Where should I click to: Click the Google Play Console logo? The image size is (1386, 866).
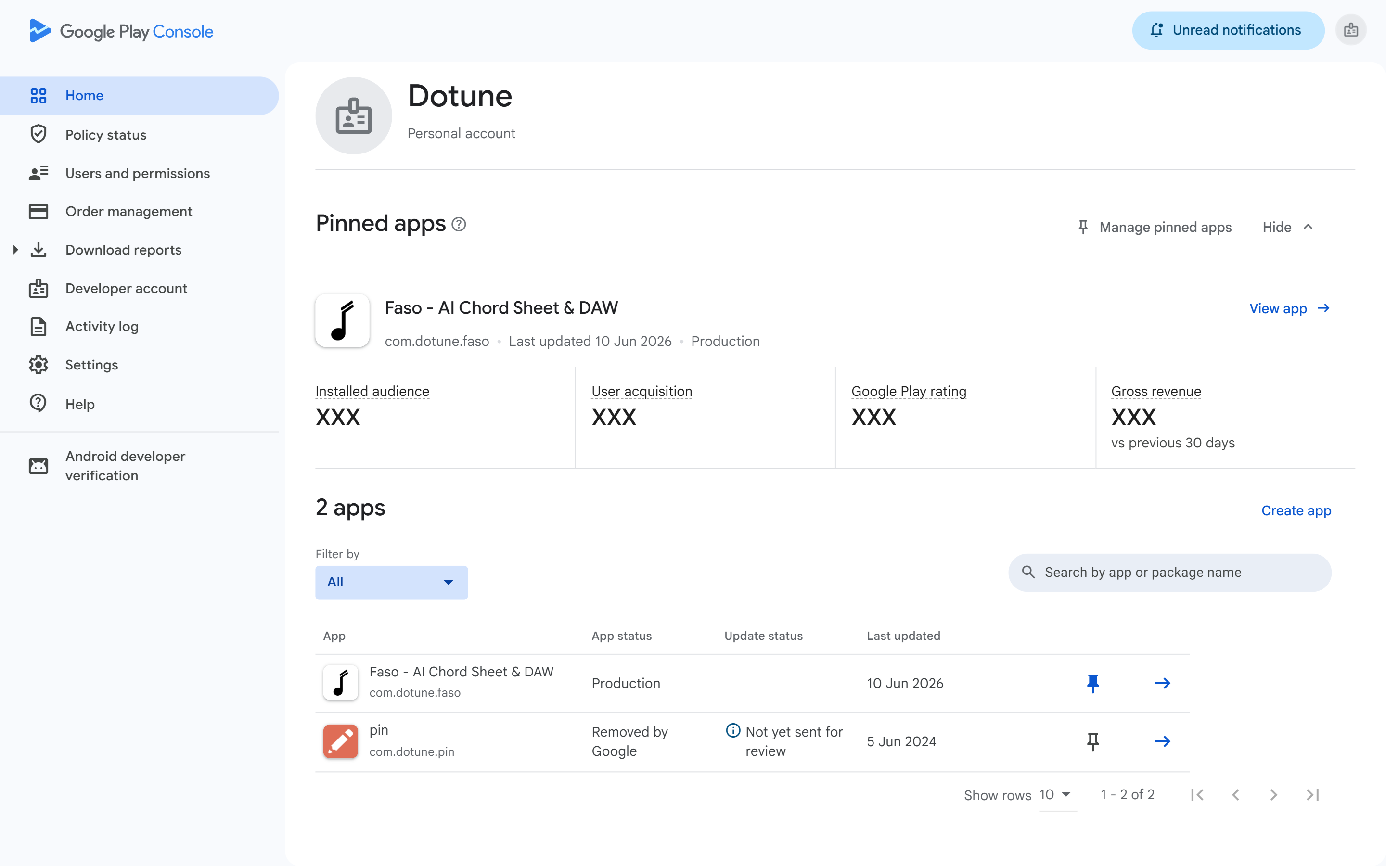coord(121,31)
